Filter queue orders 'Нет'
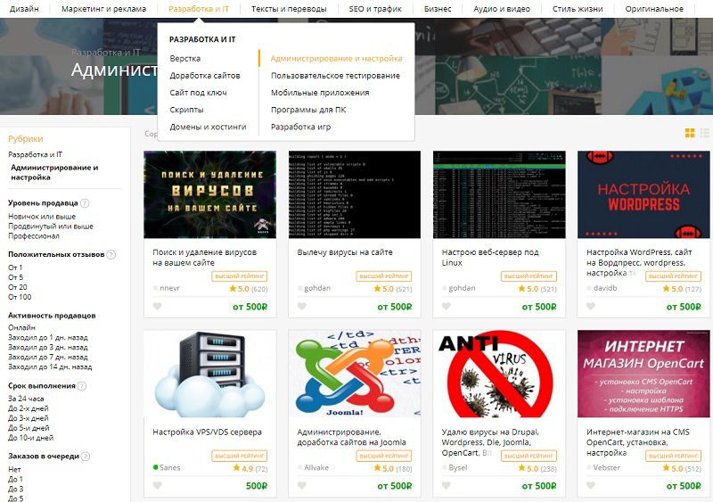 14,469
